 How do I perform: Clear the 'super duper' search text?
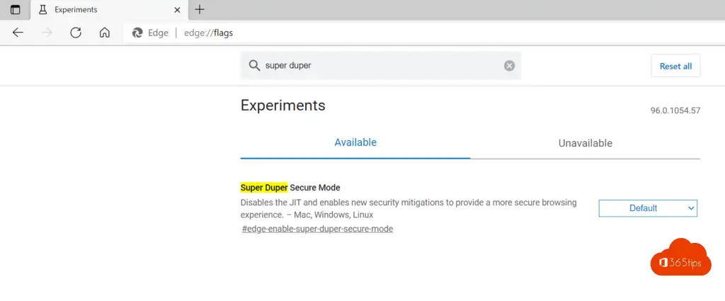coord(509,66)
